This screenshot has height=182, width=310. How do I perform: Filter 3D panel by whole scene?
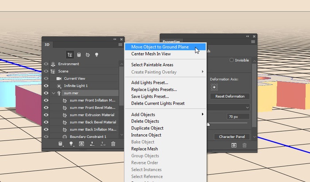pos(70,55)
